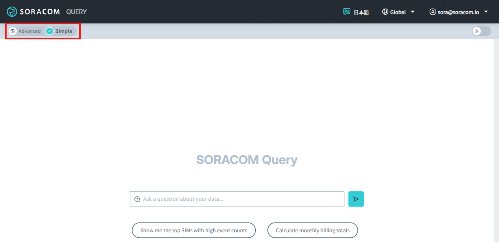Click Calculate monthly billing totals
Viewport: 499px width, 242px height.
(x=312, y=230)
